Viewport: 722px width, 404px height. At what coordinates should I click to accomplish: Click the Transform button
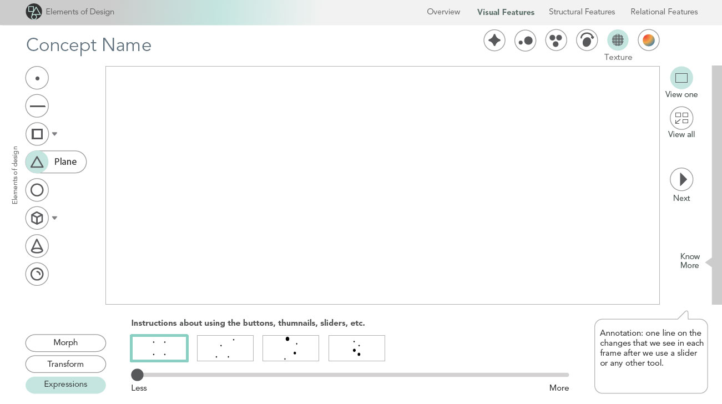click(65, 364)
